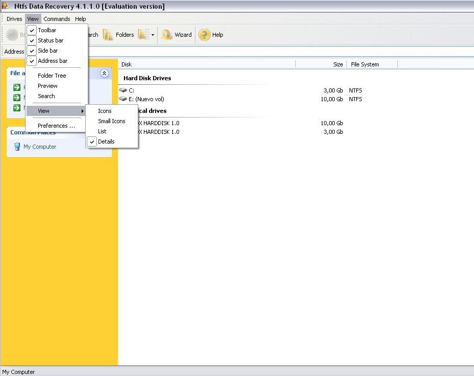Click the address bar input field
The image size is (474, 376).
click(x=281, y=52)
